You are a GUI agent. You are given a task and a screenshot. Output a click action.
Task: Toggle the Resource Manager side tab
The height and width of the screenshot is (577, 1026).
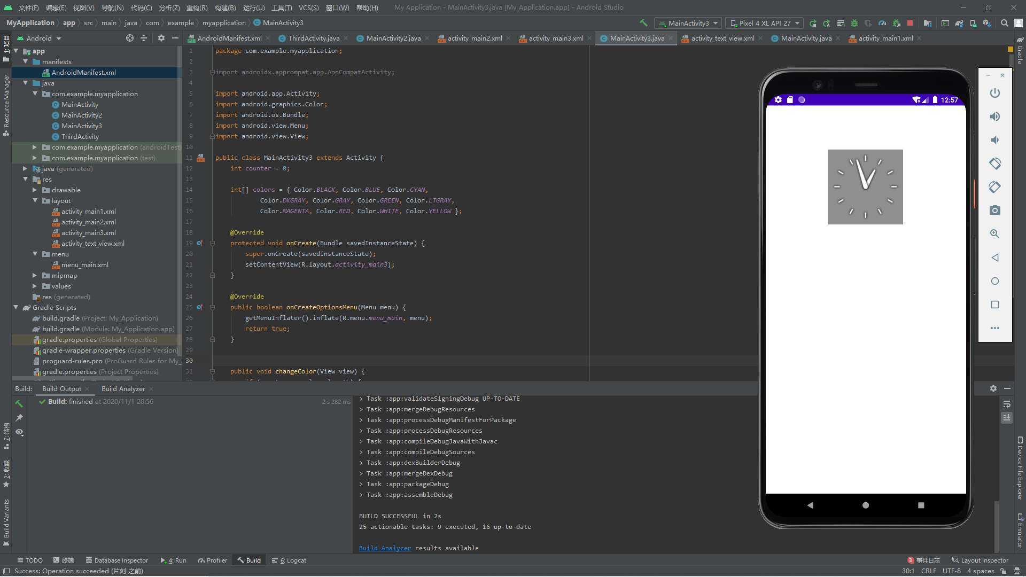(6, 105)
